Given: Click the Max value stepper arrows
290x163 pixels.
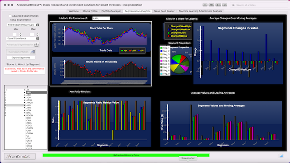Looking at the screenshot, I should coord(38,34).
